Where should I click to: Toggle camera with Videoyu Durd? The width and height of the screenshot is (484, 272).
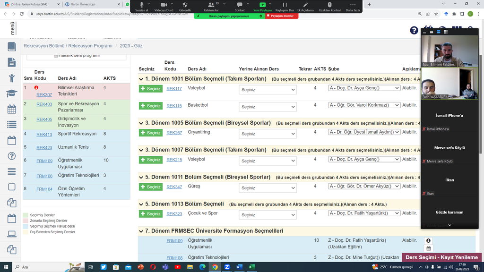tap(164, 5)
